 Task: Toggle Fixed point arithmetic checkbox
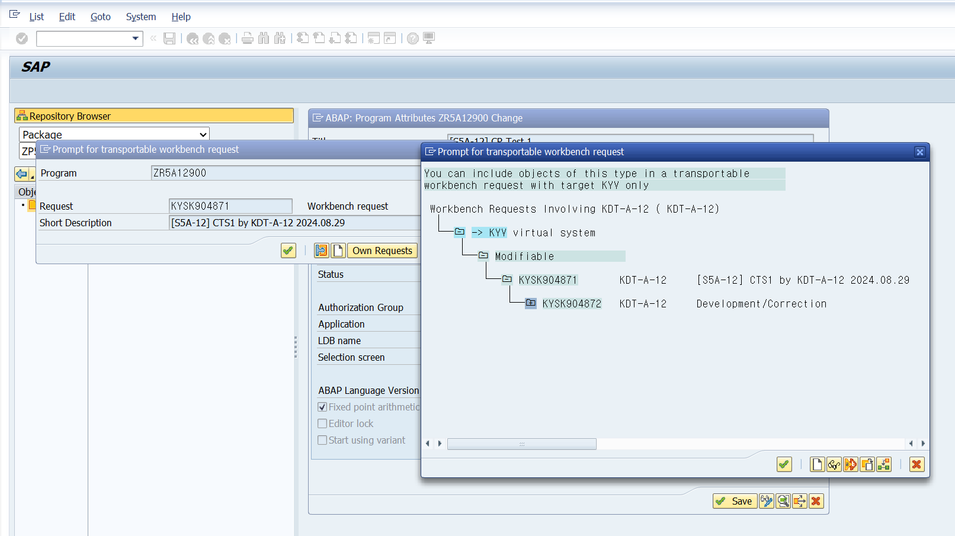[322, 407]
